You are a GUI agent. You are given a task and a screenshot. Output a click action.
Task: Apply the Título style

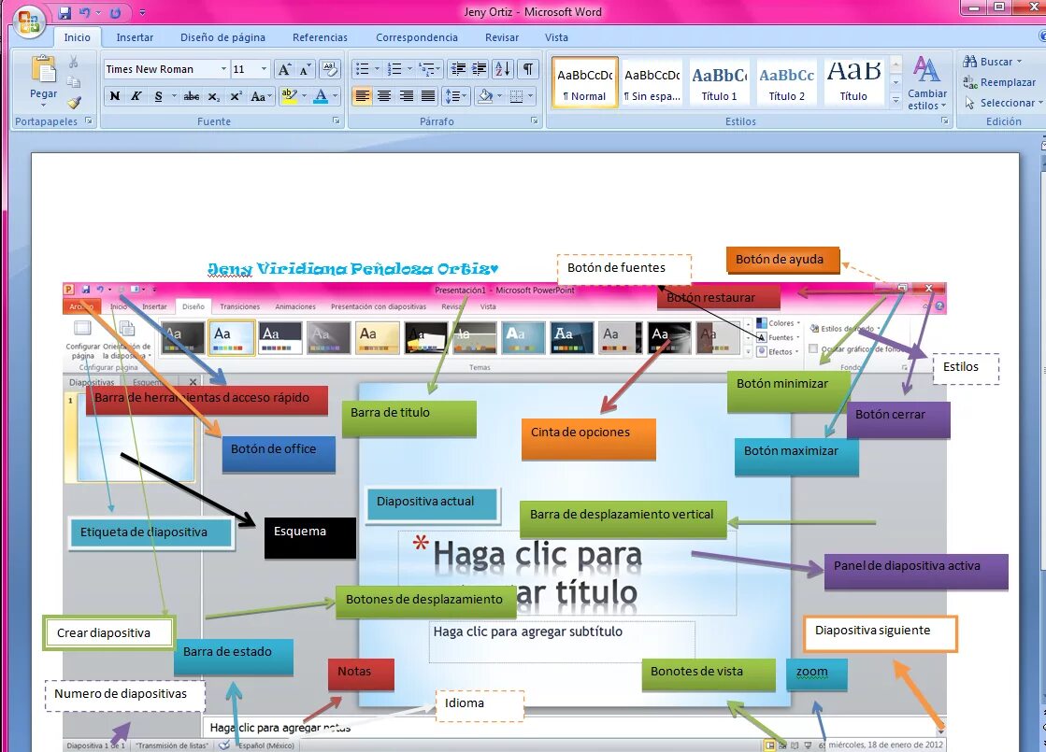click(x=853, y=82)
